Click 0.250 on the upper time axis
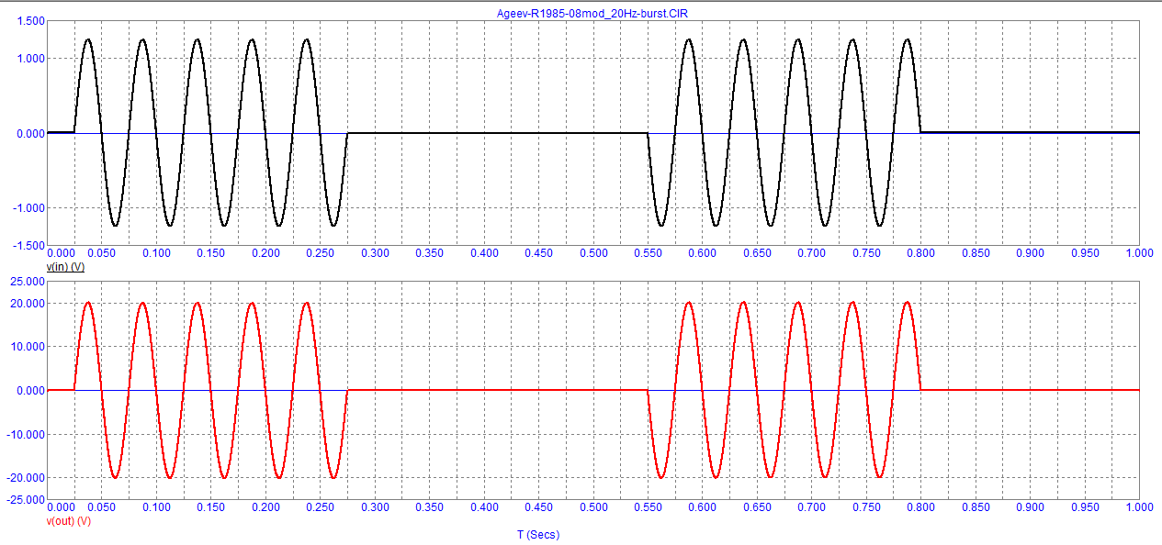Image resolution: width=1162 pixels, height=545 pixels. pyautogui.click(x=321, y=253)
